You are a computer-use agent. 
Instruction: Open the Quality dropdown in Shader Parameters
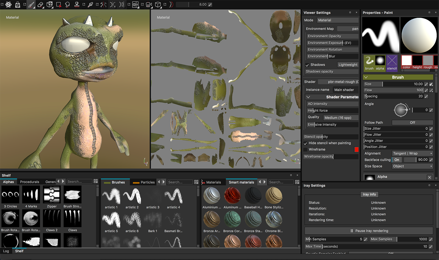click(341, 117)
